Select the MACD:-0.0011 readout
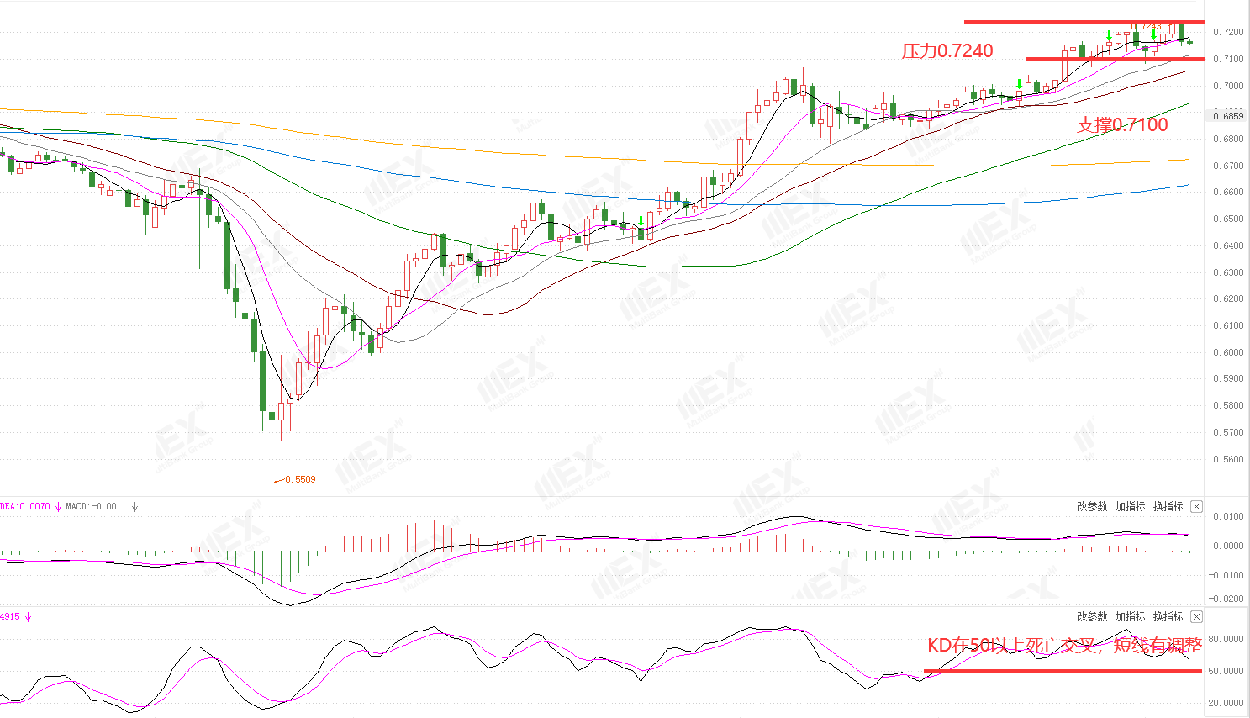Viewport: 1250px width, 718px height. (96, 506)
